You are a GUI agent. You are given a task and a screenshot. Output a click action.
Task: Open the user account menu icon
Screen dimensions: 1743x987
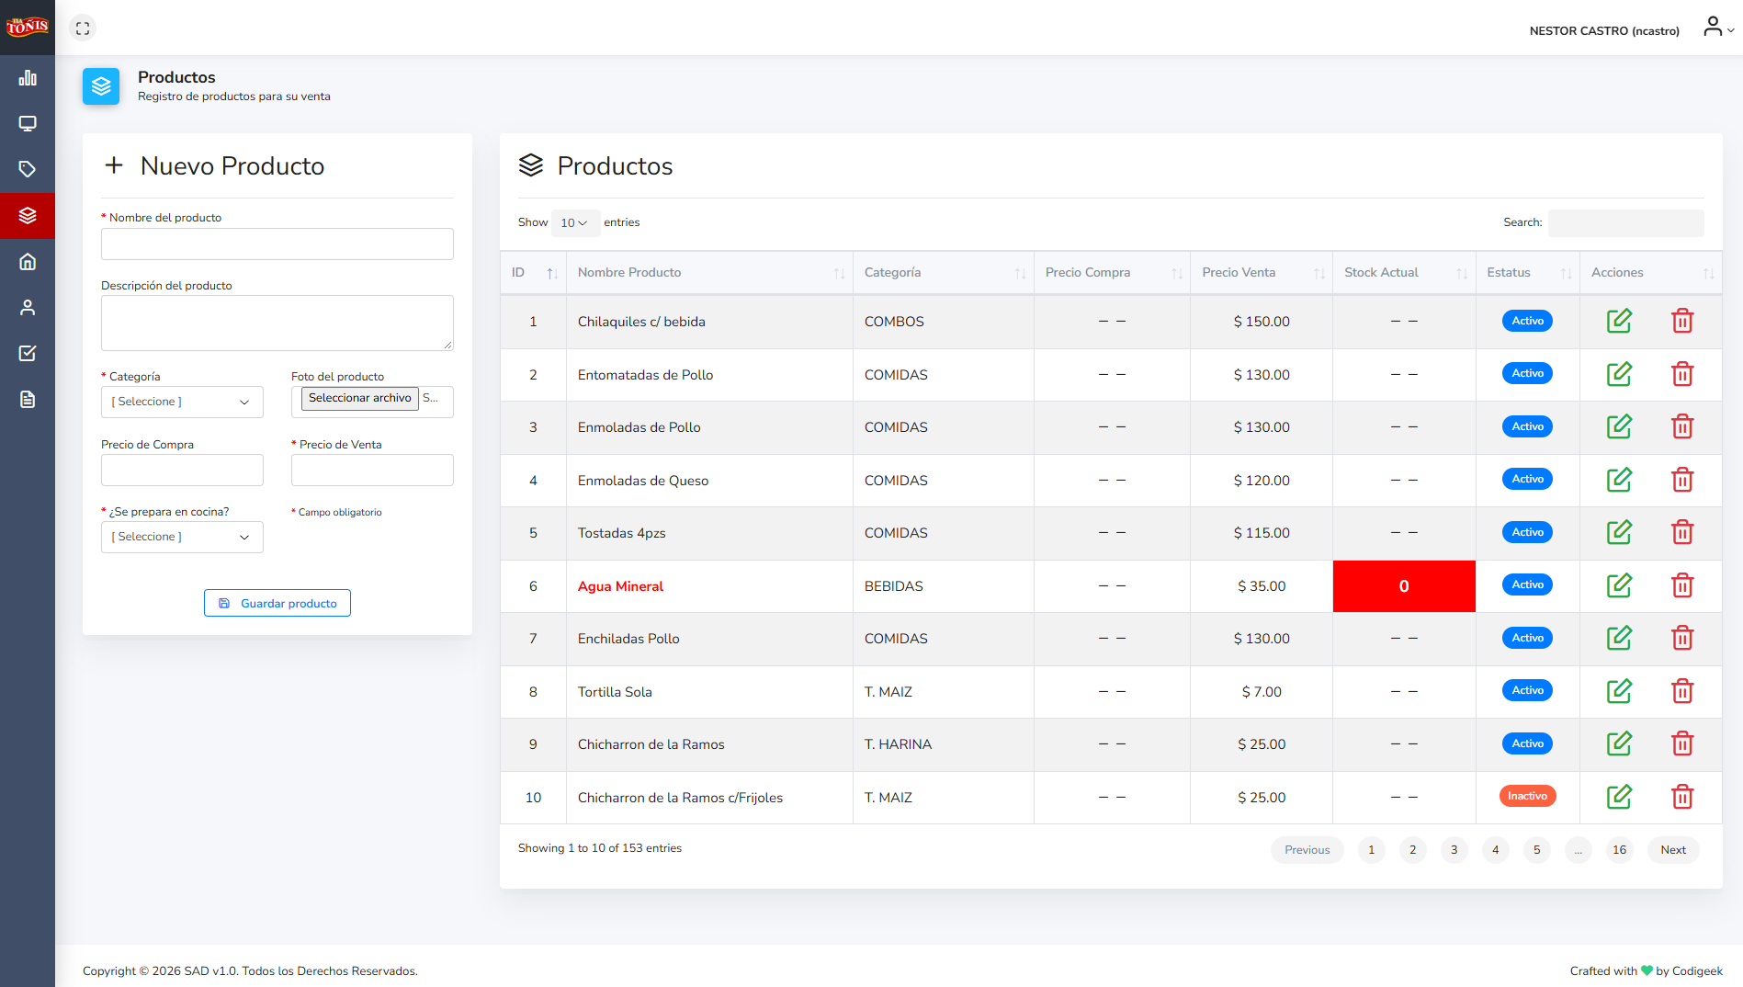point(1718,28)
